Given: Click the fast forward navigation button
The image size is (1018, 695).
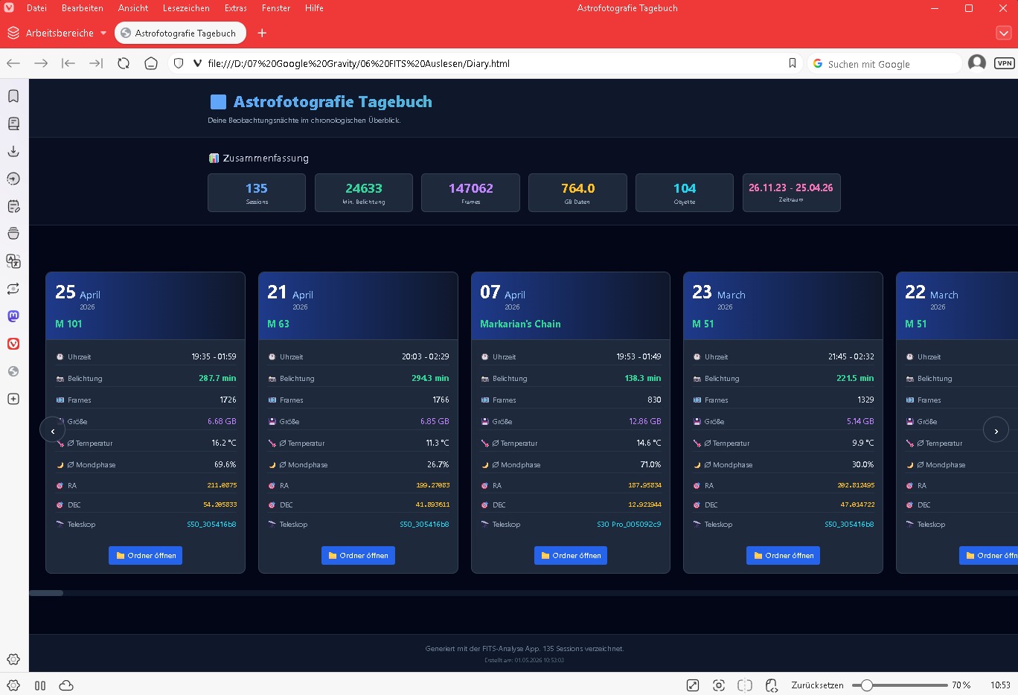Looking at the screenshot, I should point(96,63).
